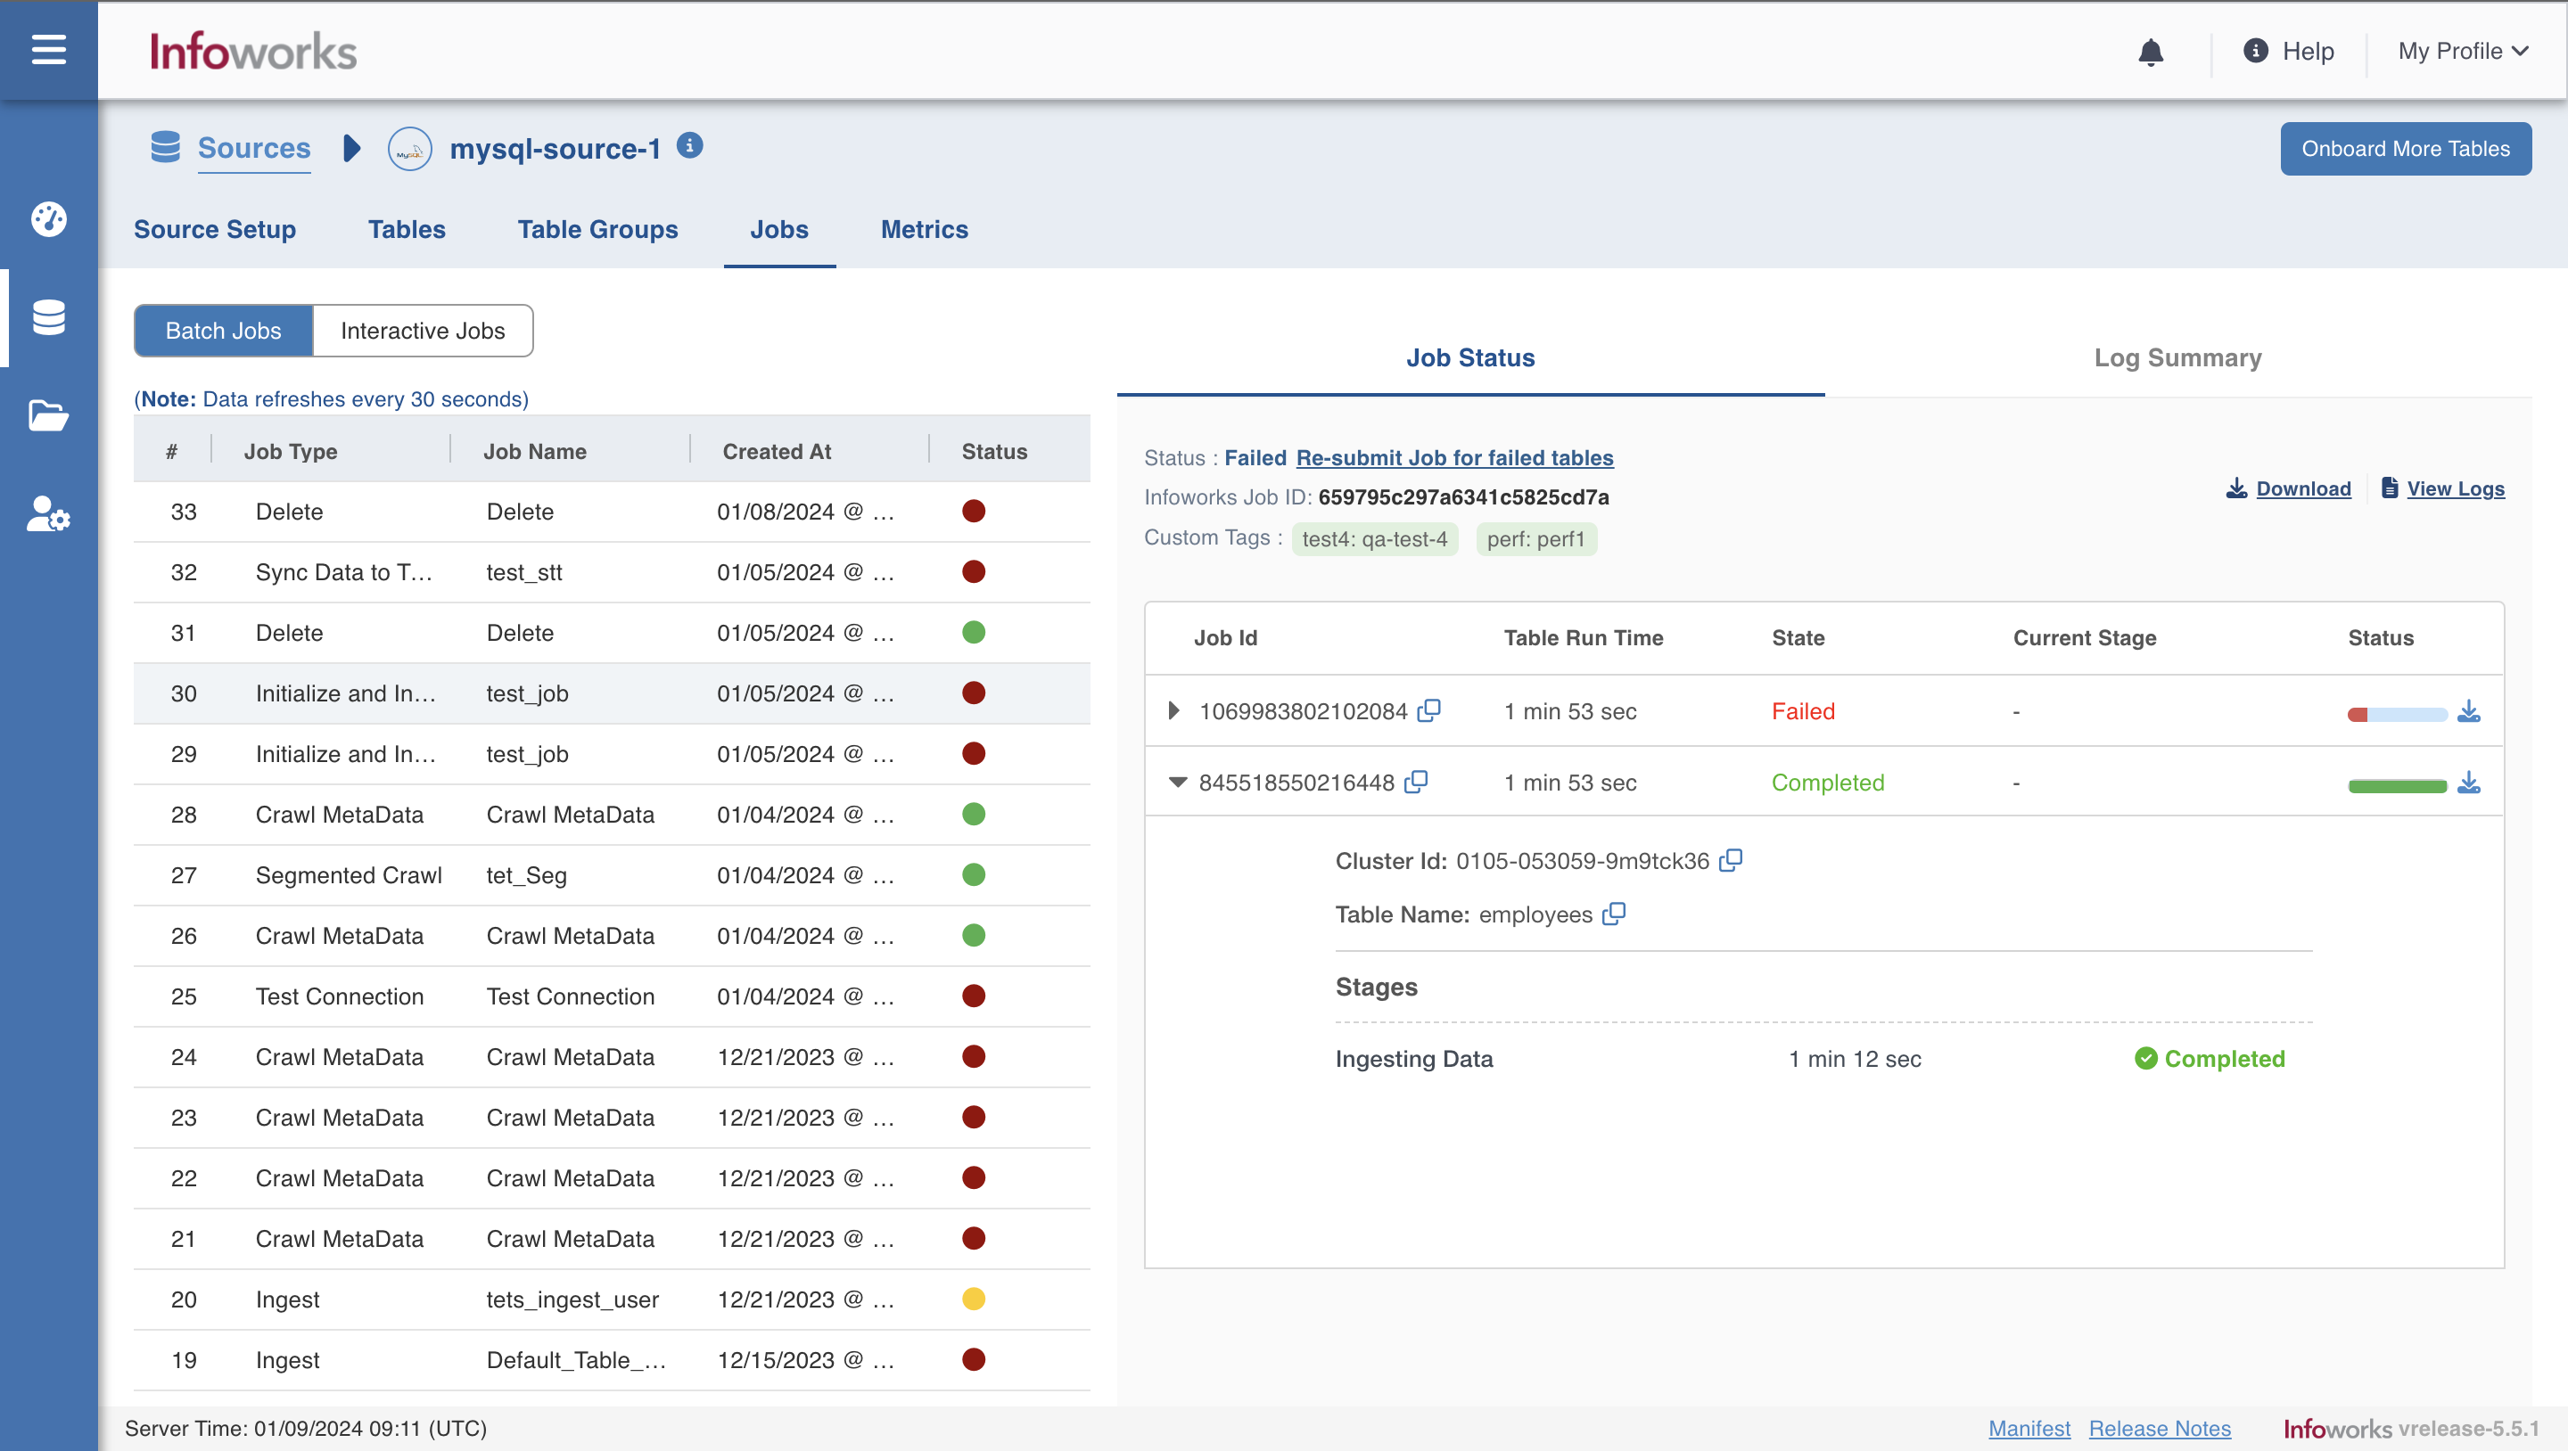Switch to the Log Summary tab
The height and width of the screenshot is (1451, 2568).
[2177, 357]
